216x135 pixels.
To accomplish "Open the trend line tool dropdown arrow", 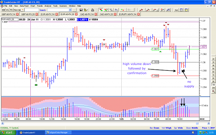I will pos(158,10).
